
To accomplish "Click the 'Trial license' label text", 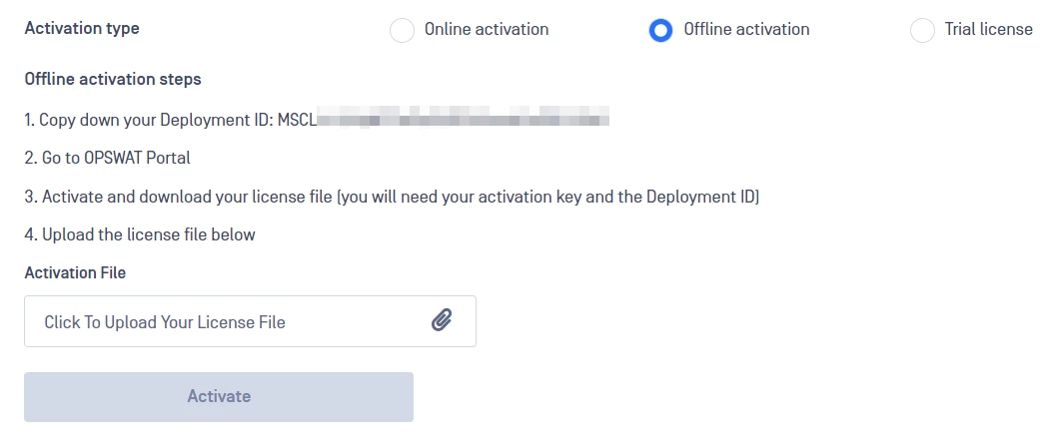I will pos(988,30).
